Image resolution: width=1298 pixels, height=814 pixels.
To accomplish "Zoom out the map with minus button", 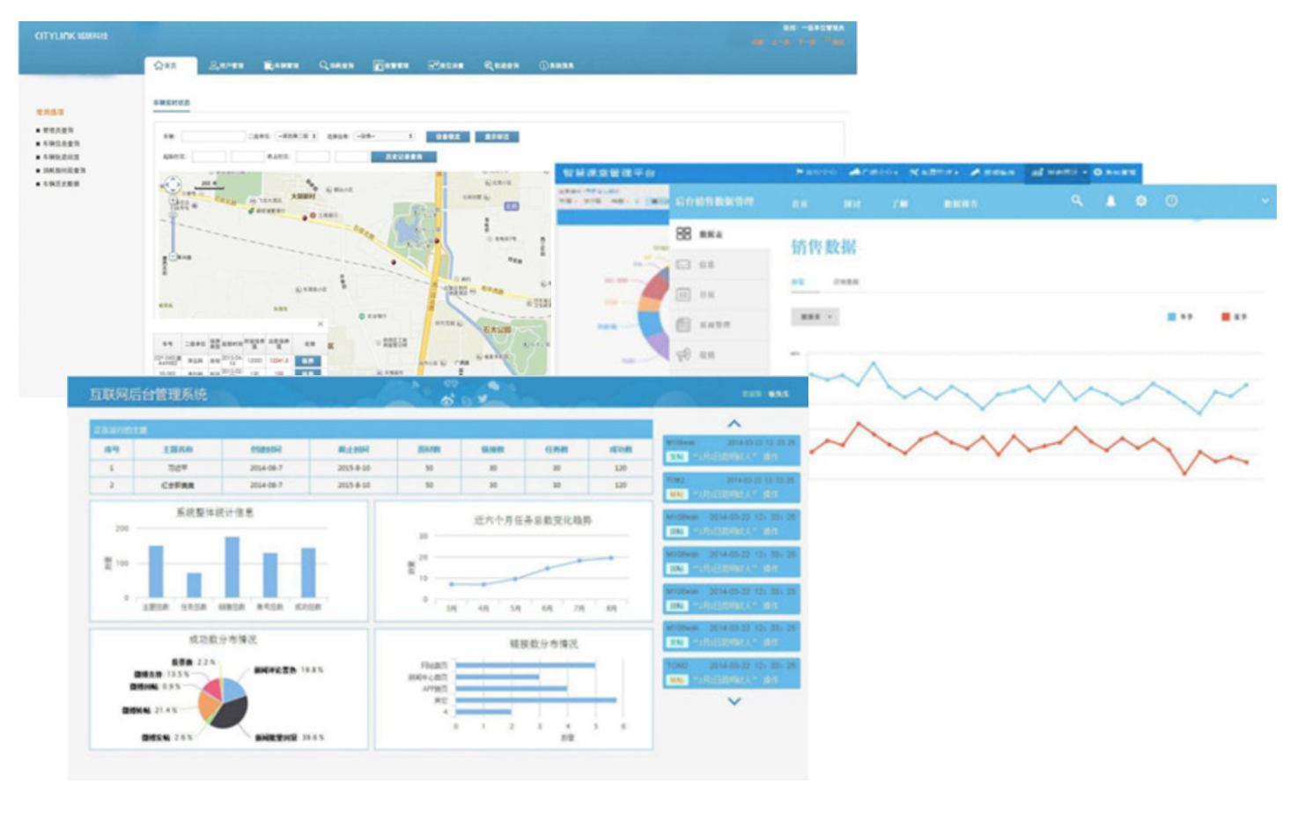I will (173, 257).
